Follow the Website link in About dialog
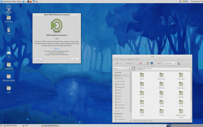Screen dimensions: 203x127 [x=57, y=49]
